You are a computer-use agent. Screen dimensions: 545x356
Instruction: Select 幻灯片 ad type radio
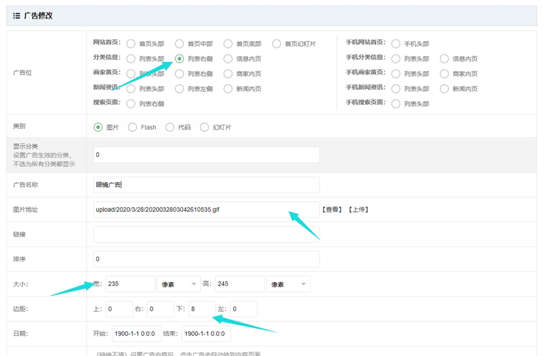[205, 127]
